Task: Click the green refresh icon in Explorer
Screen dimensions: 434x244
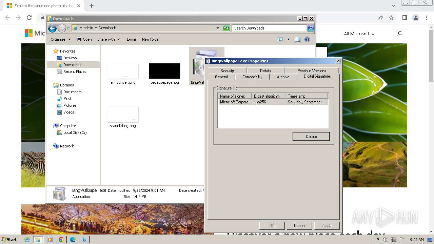Action: pyautogui.click(x=226, y=28)
